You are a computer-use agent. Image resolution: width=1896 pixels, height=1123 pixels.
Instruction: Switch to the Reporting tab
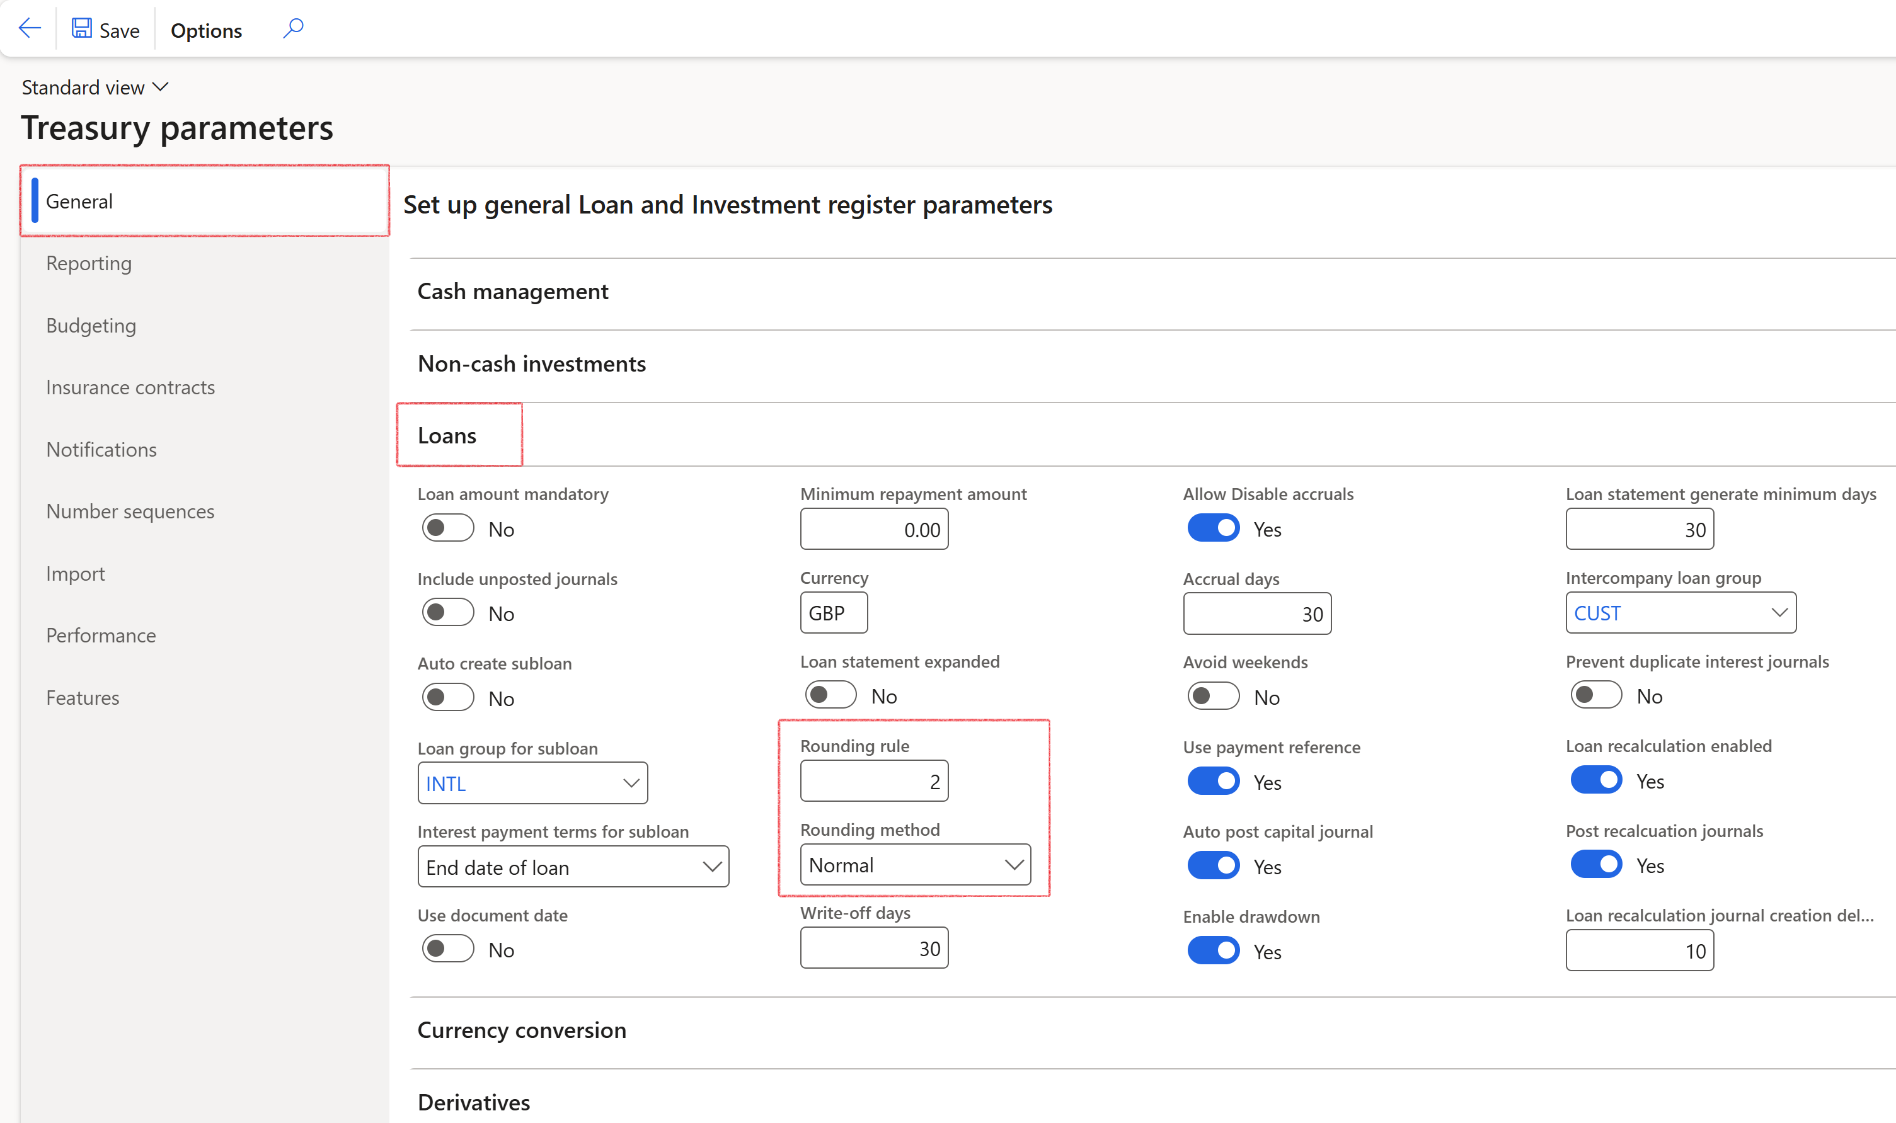89,263
